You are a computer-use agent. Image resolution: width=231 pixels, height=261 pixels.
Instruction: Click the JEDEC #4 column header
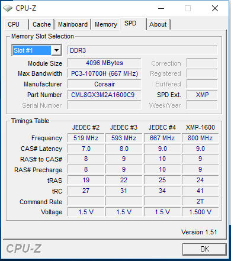(162, 127)
